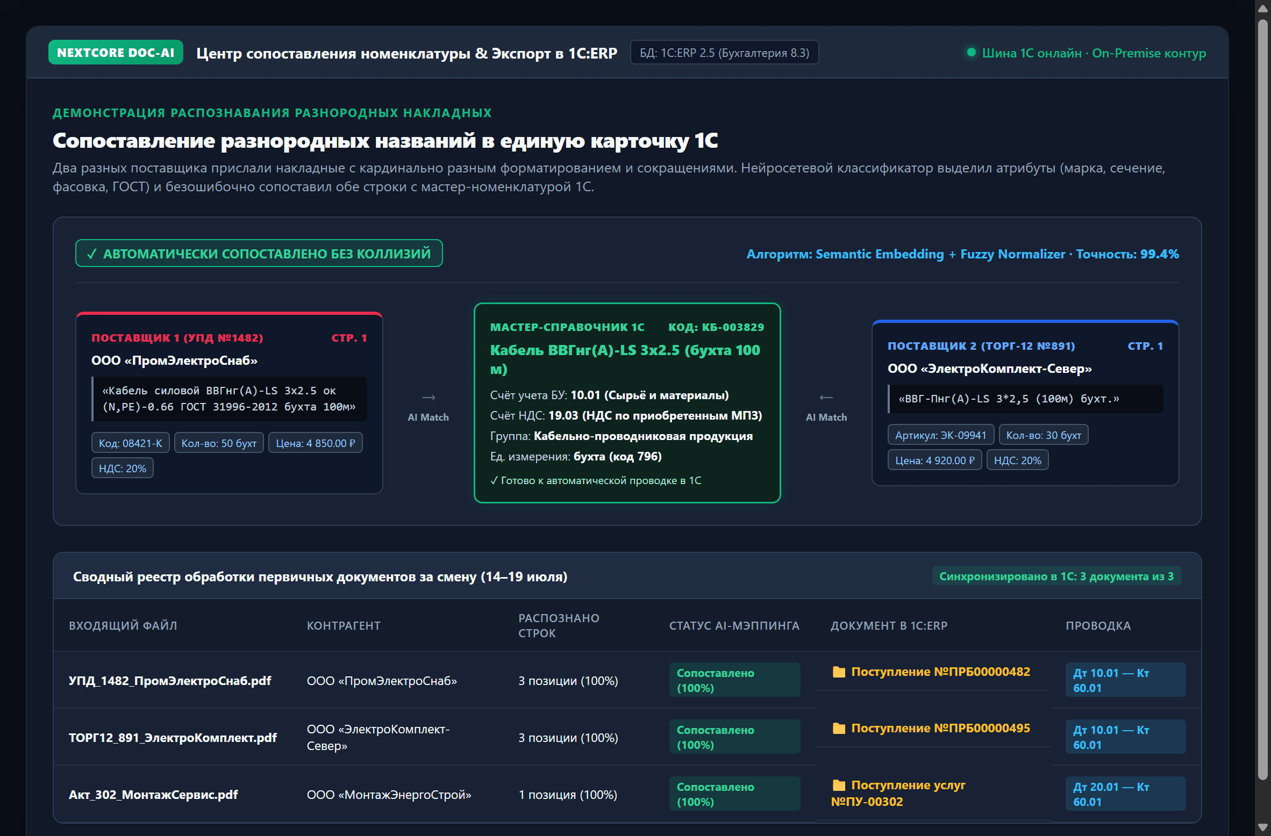Click 'Готово к автоматической проводке в 1С'
This screenshot has width=1271, height=836.
click(x=596, y=480)
